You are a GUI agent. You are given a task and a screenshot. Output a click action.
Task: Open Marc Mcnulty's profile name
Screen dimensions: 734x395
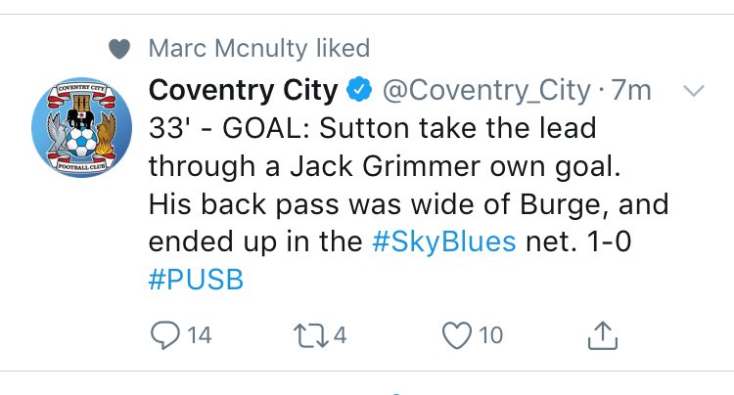coord(227,48)
